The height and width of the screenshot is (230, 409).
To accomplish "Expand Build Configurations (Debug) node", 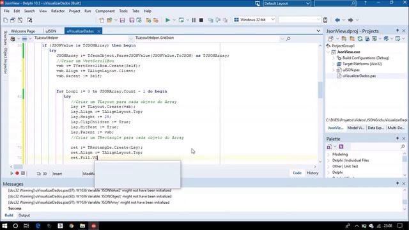I will pyautogui.click(x=333, y=58).
